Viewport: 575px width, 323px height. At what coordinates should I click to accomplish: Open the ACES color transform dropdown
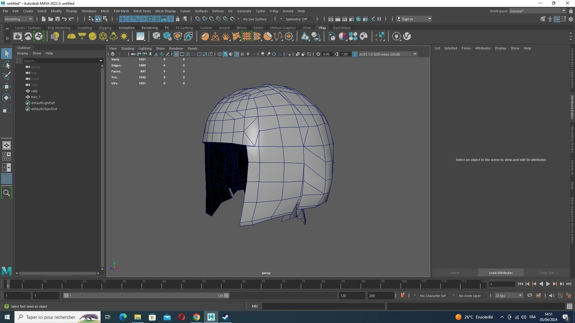[x=388, y=54]
